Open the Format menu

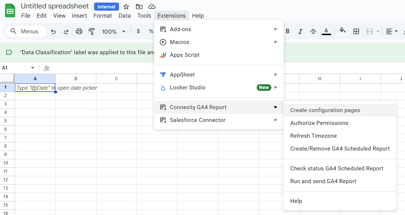(x=103, y=16)
